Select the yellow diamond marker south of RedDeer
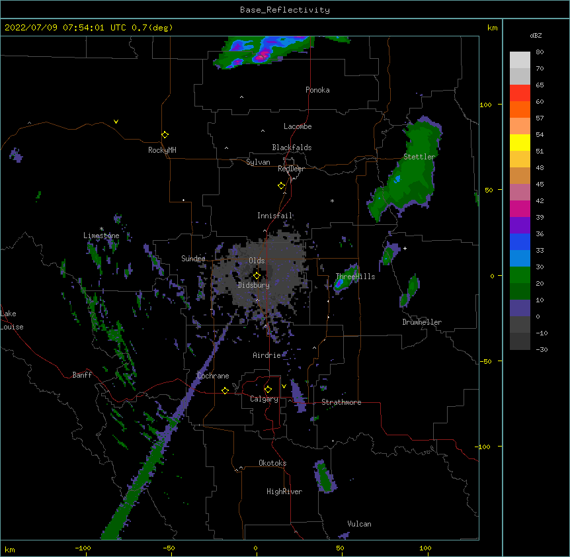 [x=282, y=186]
